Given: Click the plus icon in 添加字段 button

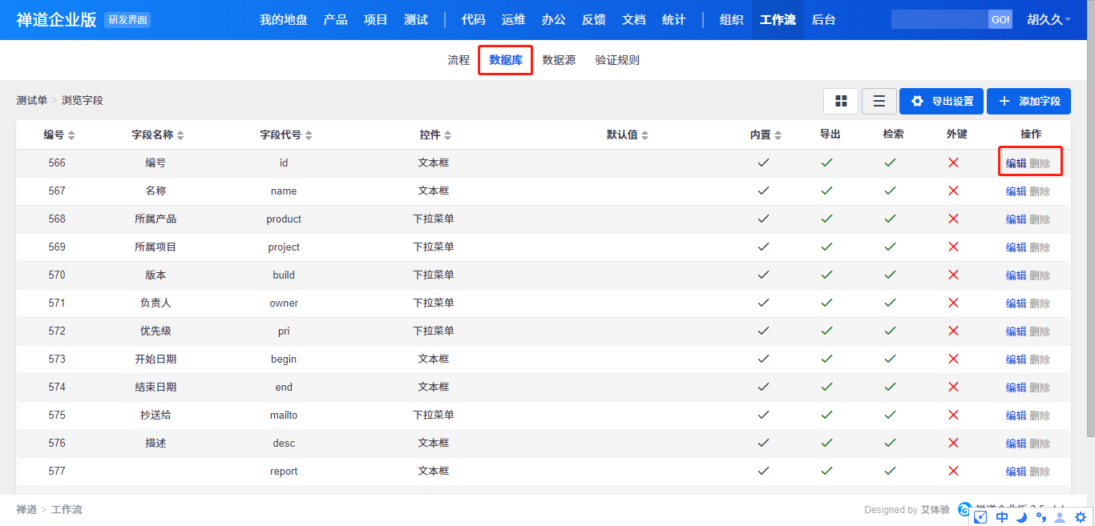Looking at the screenshot, I should click(x=1004, y=102).
